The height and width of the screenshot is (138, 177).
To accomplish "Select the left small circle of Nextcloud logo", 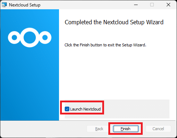I will [x=14, y=37].
